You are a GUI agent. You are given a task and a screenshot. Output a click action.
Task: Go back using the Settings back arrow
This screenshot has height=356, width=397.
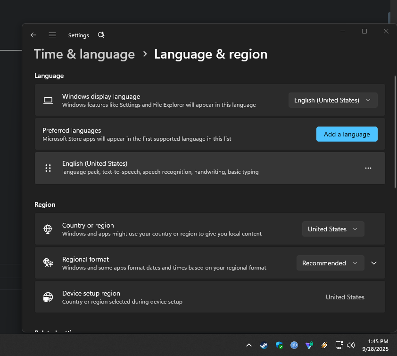coord(33,35)
